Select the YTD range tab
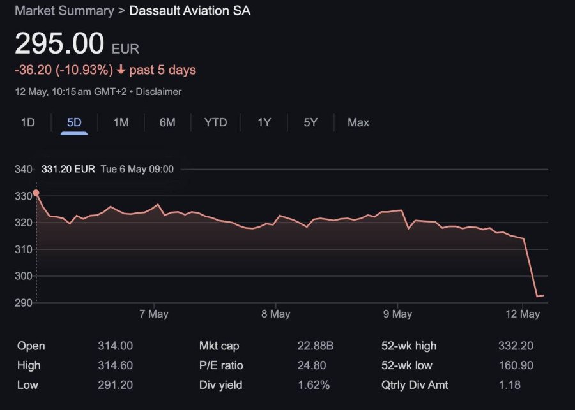The height and width of the screenshot is (410, 575). pyautogui.click(x=215, y=122)
